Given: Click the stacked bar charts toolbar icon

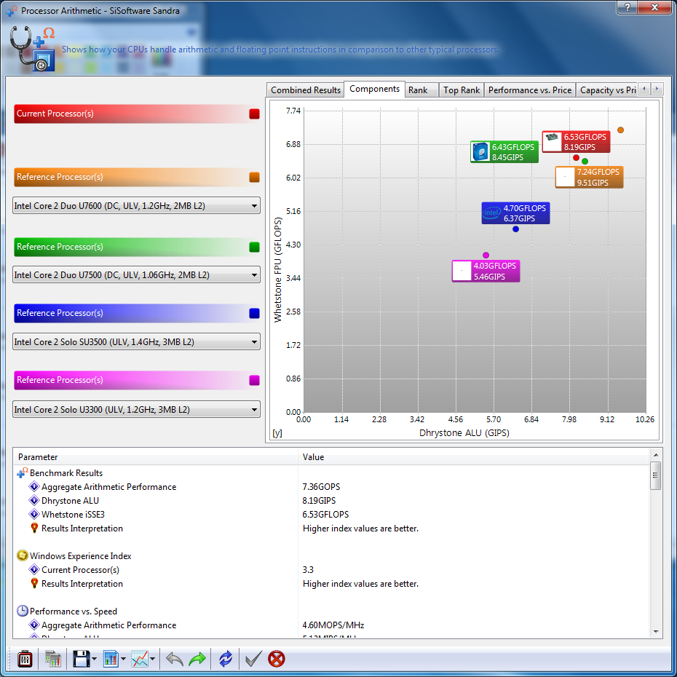Looking at the screenshot, I should pos(52,659).
